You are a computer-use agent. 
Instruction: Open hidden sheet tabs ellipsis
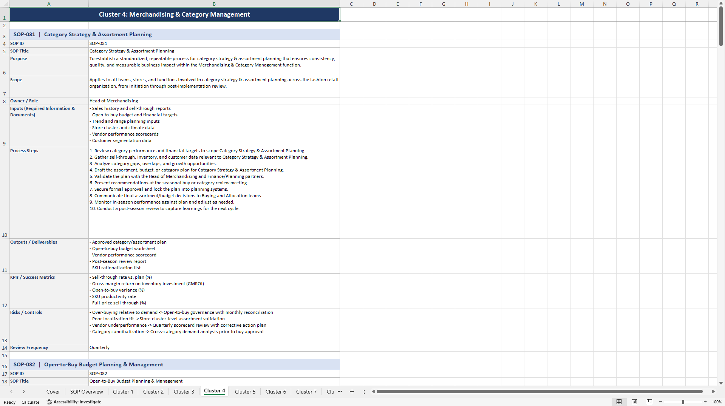point(340,392)
